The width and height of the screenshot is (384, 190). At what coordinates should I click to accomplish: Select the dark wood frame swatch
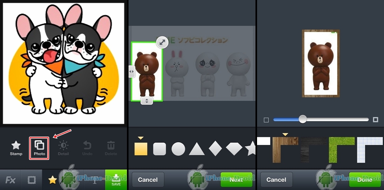[314, 150]
